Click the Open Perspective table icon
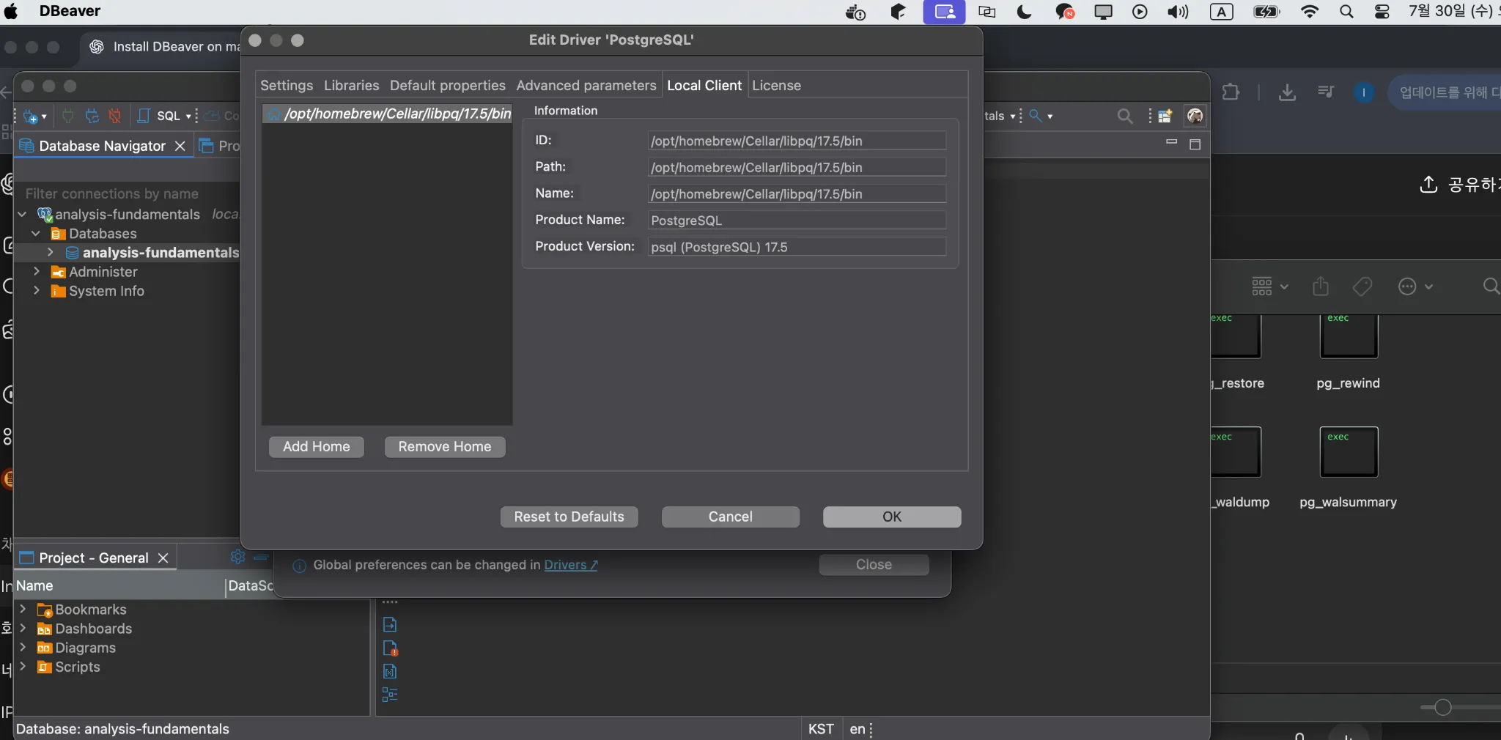This screenshot has height=740, width=1501. 1165,116
